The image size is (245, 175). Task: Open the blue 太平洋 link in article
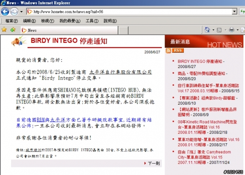(58, 120)
